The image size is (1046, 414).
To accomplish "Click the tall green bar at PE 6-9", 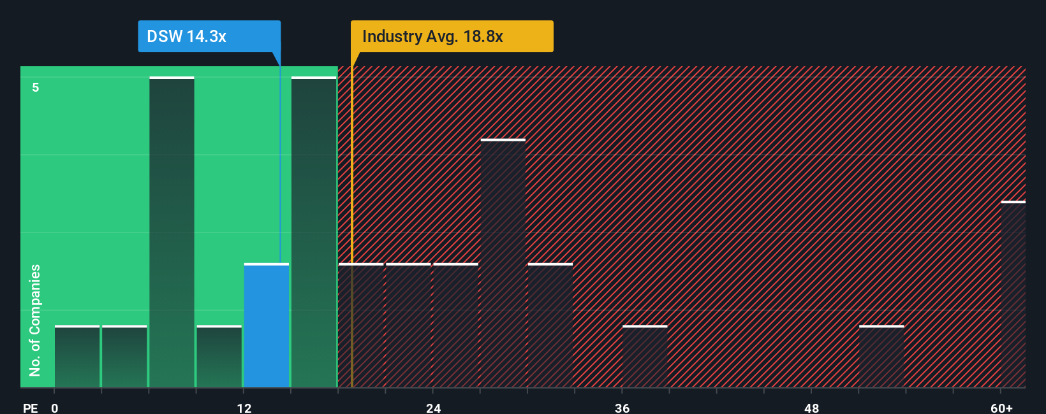I will tap(172, 232).
